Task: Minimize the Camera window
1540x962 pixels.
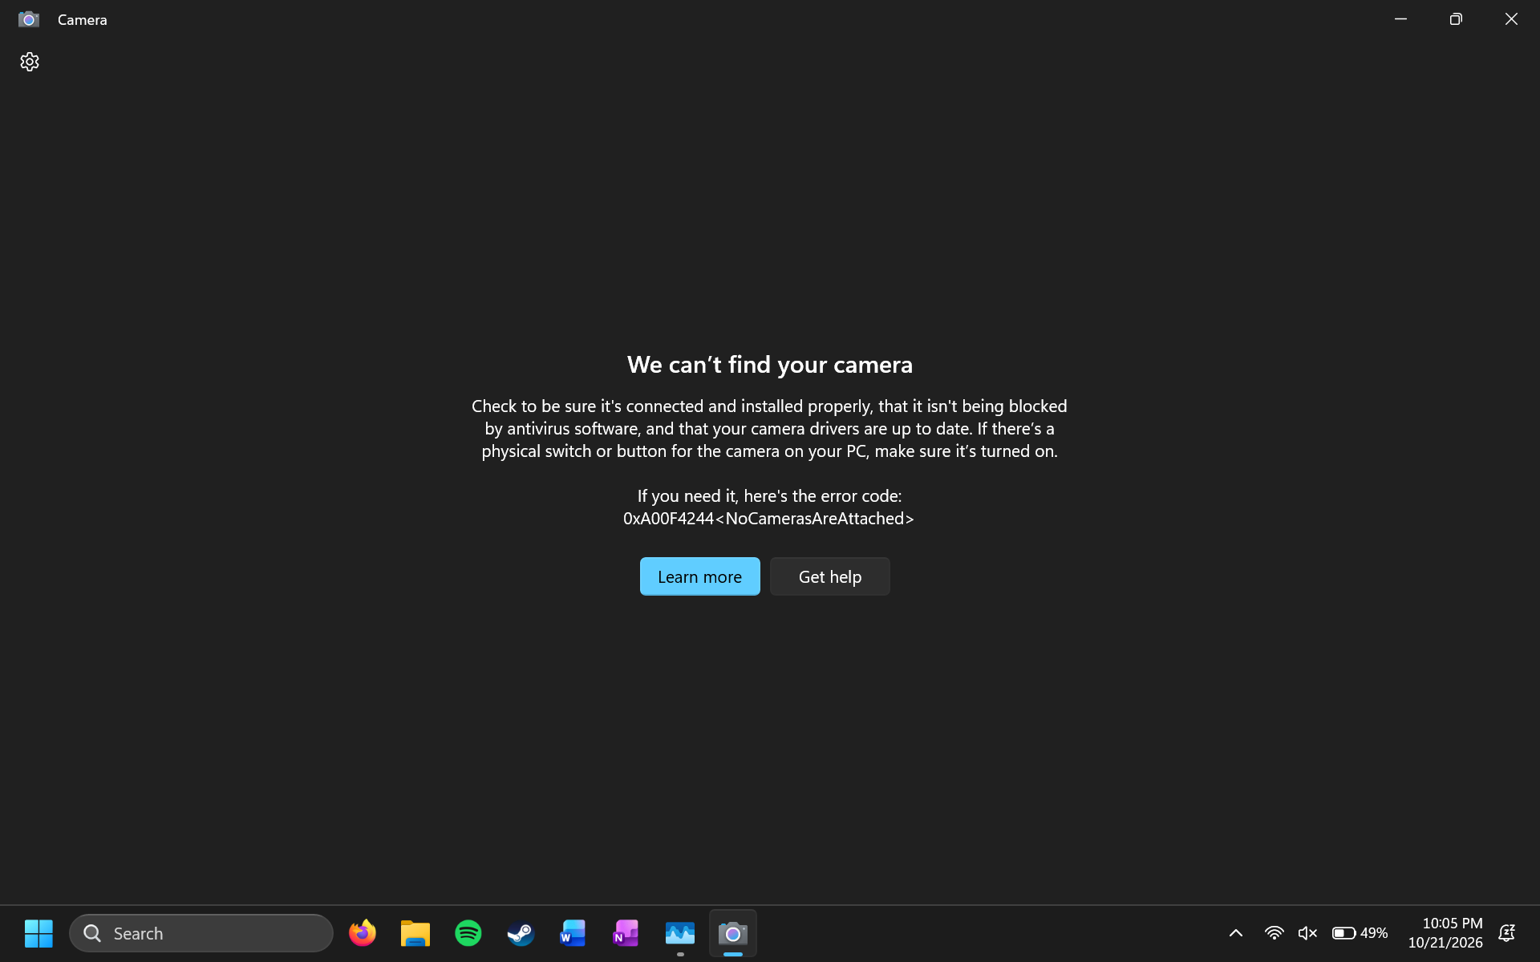Action: [x=1400, y=18]
